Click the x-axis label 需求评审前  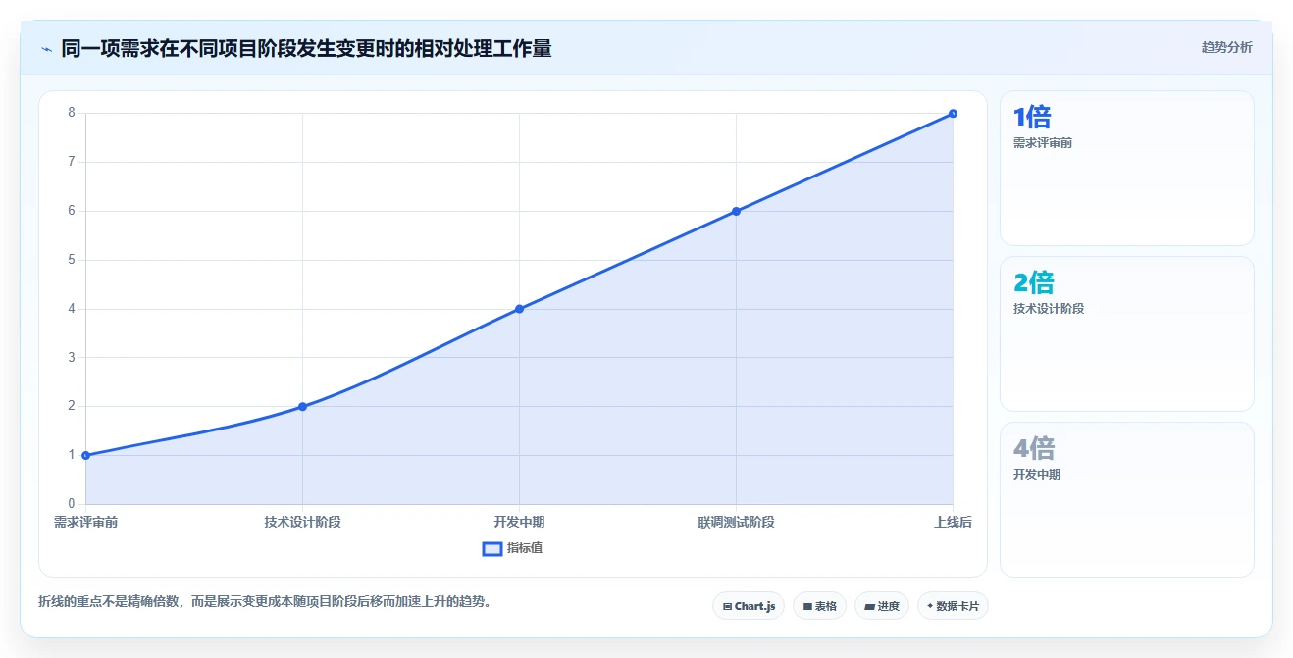85,522
